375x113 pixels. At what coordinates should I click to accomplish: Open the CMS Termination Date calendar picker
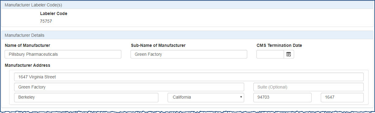coord(289,54)
